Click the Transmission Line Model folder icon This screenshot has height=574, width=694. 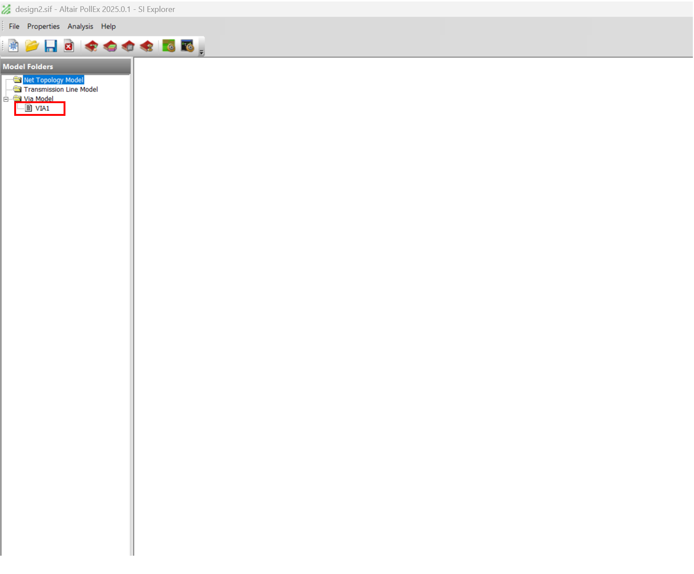pos(17,89)
